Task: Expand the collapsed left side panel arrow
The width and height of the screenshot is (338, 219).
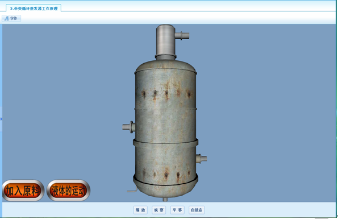Action: 1,119
